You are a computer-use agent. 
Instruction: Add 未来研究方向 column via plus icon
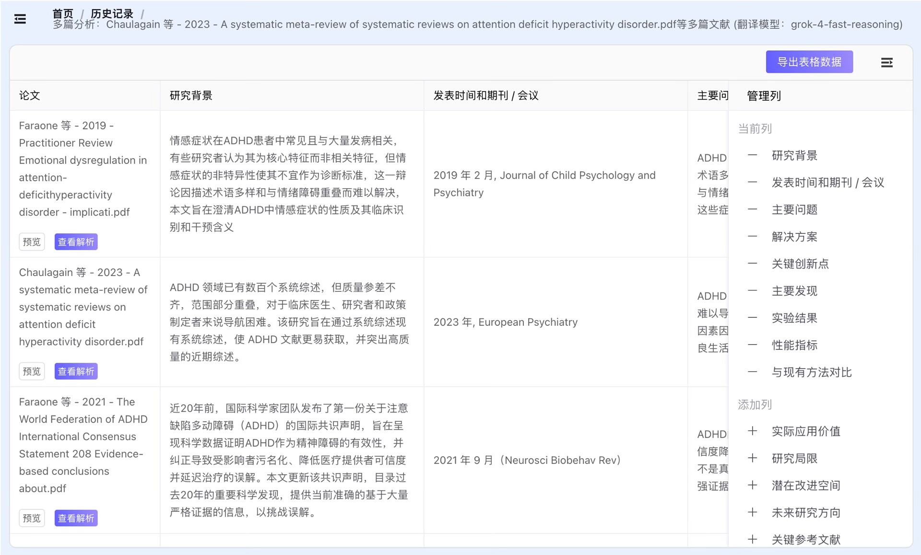point(752,512)
